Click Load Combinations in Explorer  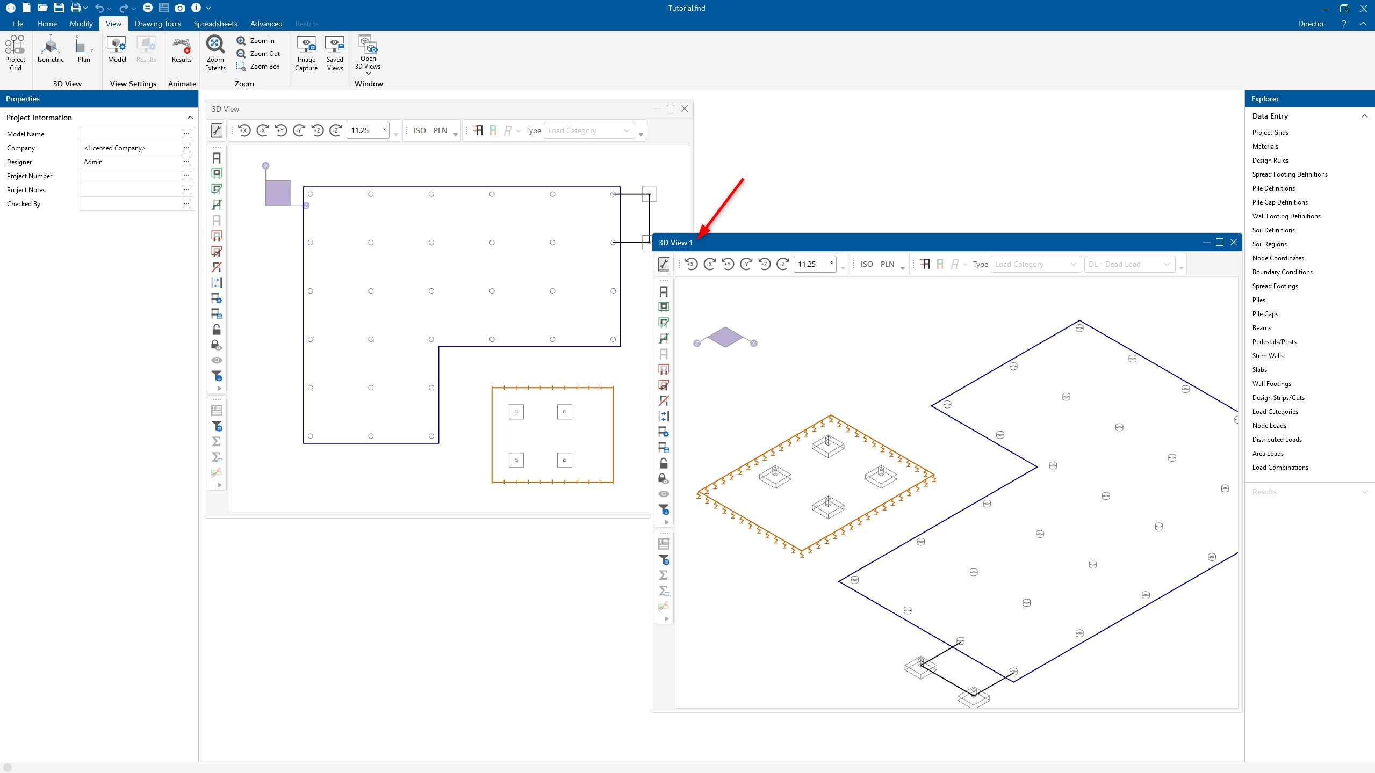[1280, 468]
